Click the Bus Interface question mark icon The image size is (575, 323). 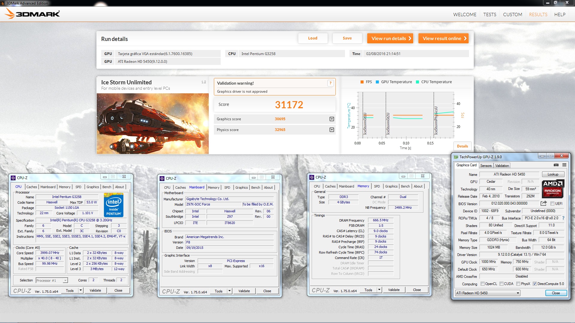(x=563, y=218)
